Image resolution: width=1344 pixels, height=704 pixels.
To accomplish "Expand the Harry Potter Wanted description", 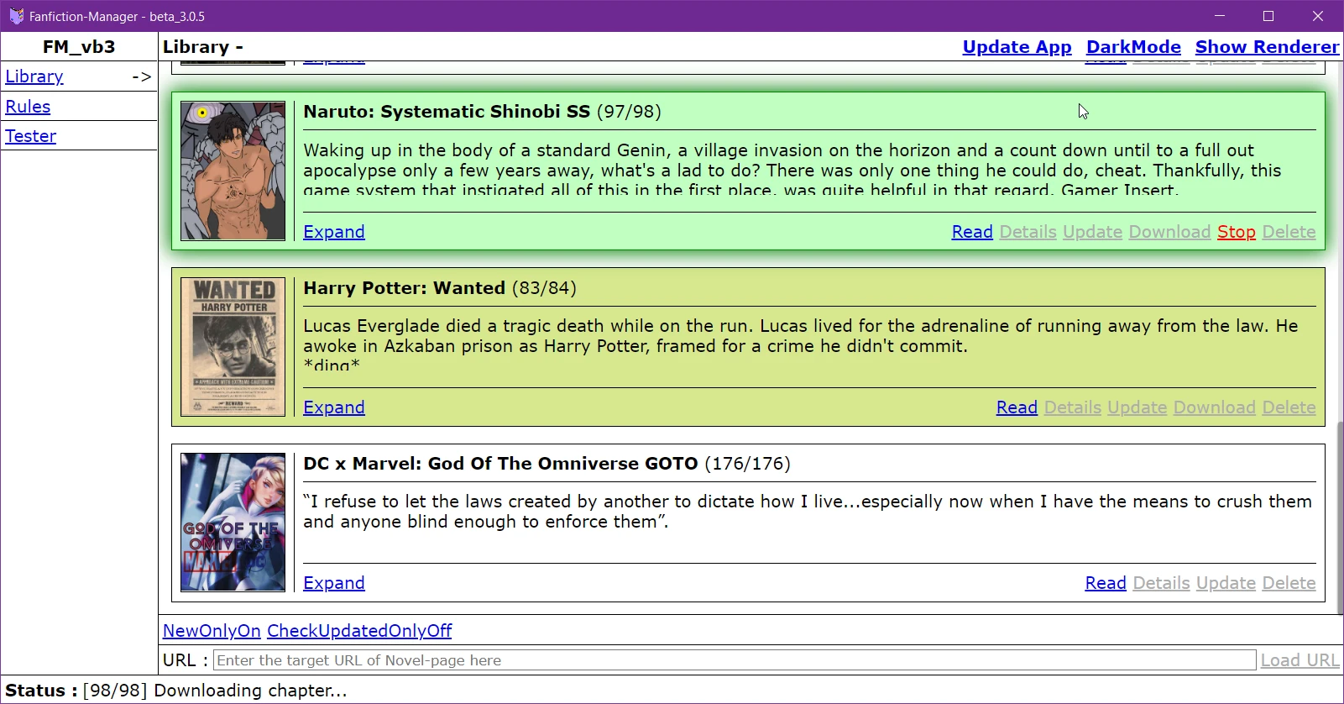I will [334, 407].
